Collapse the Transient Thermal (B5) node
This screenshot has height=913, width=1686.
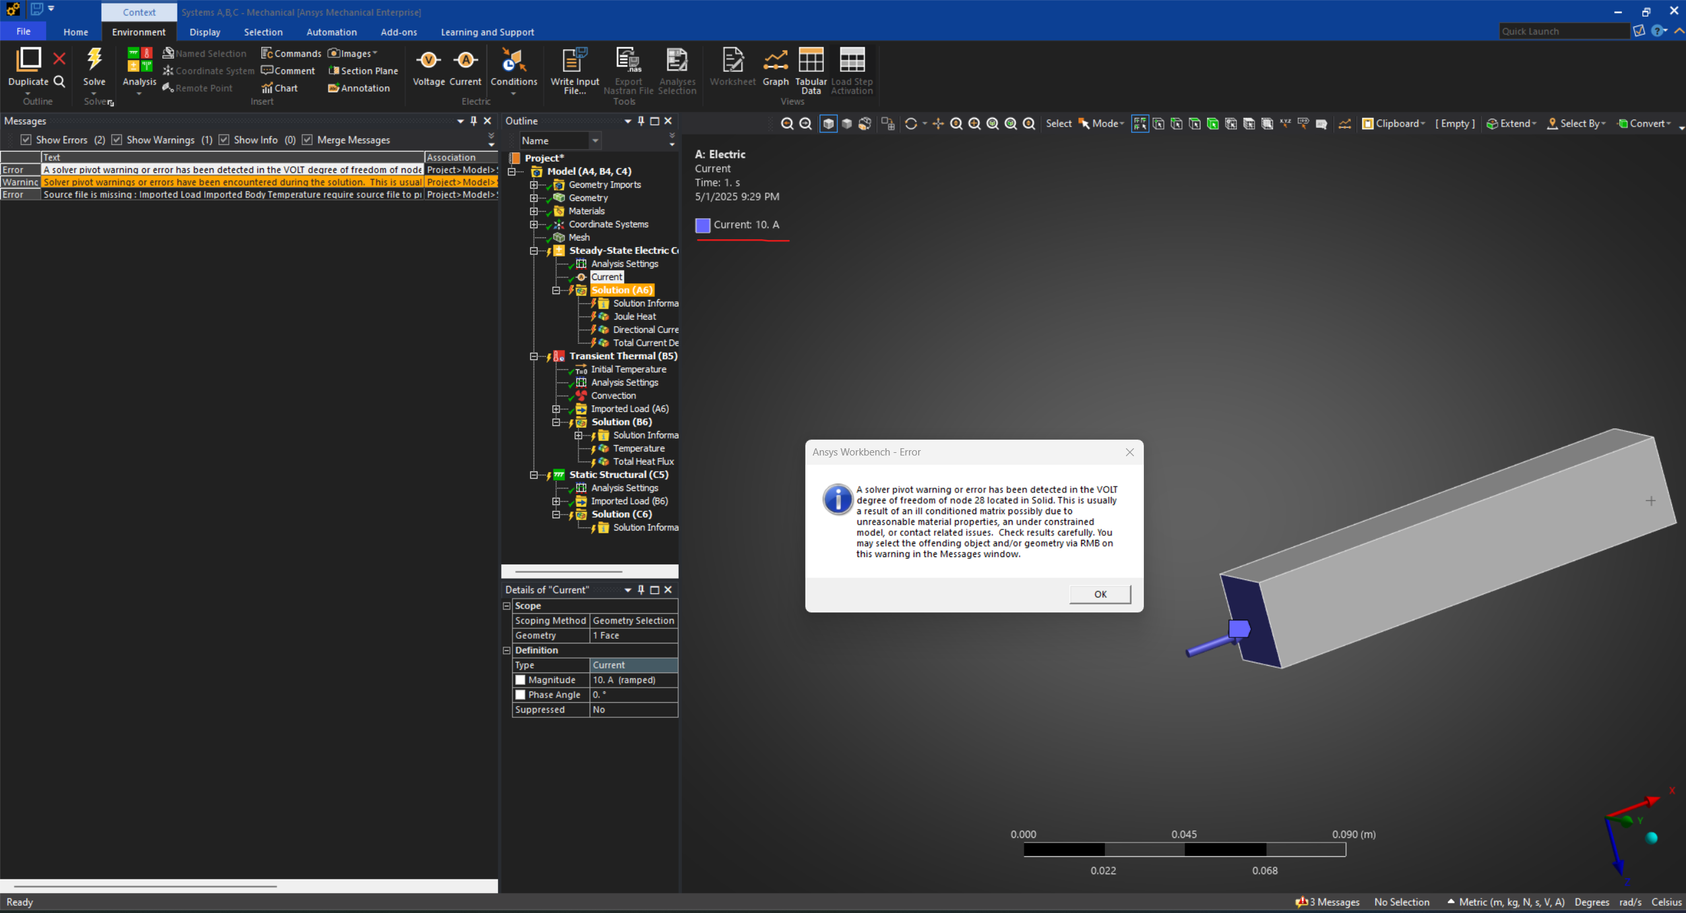pos(534,356)
